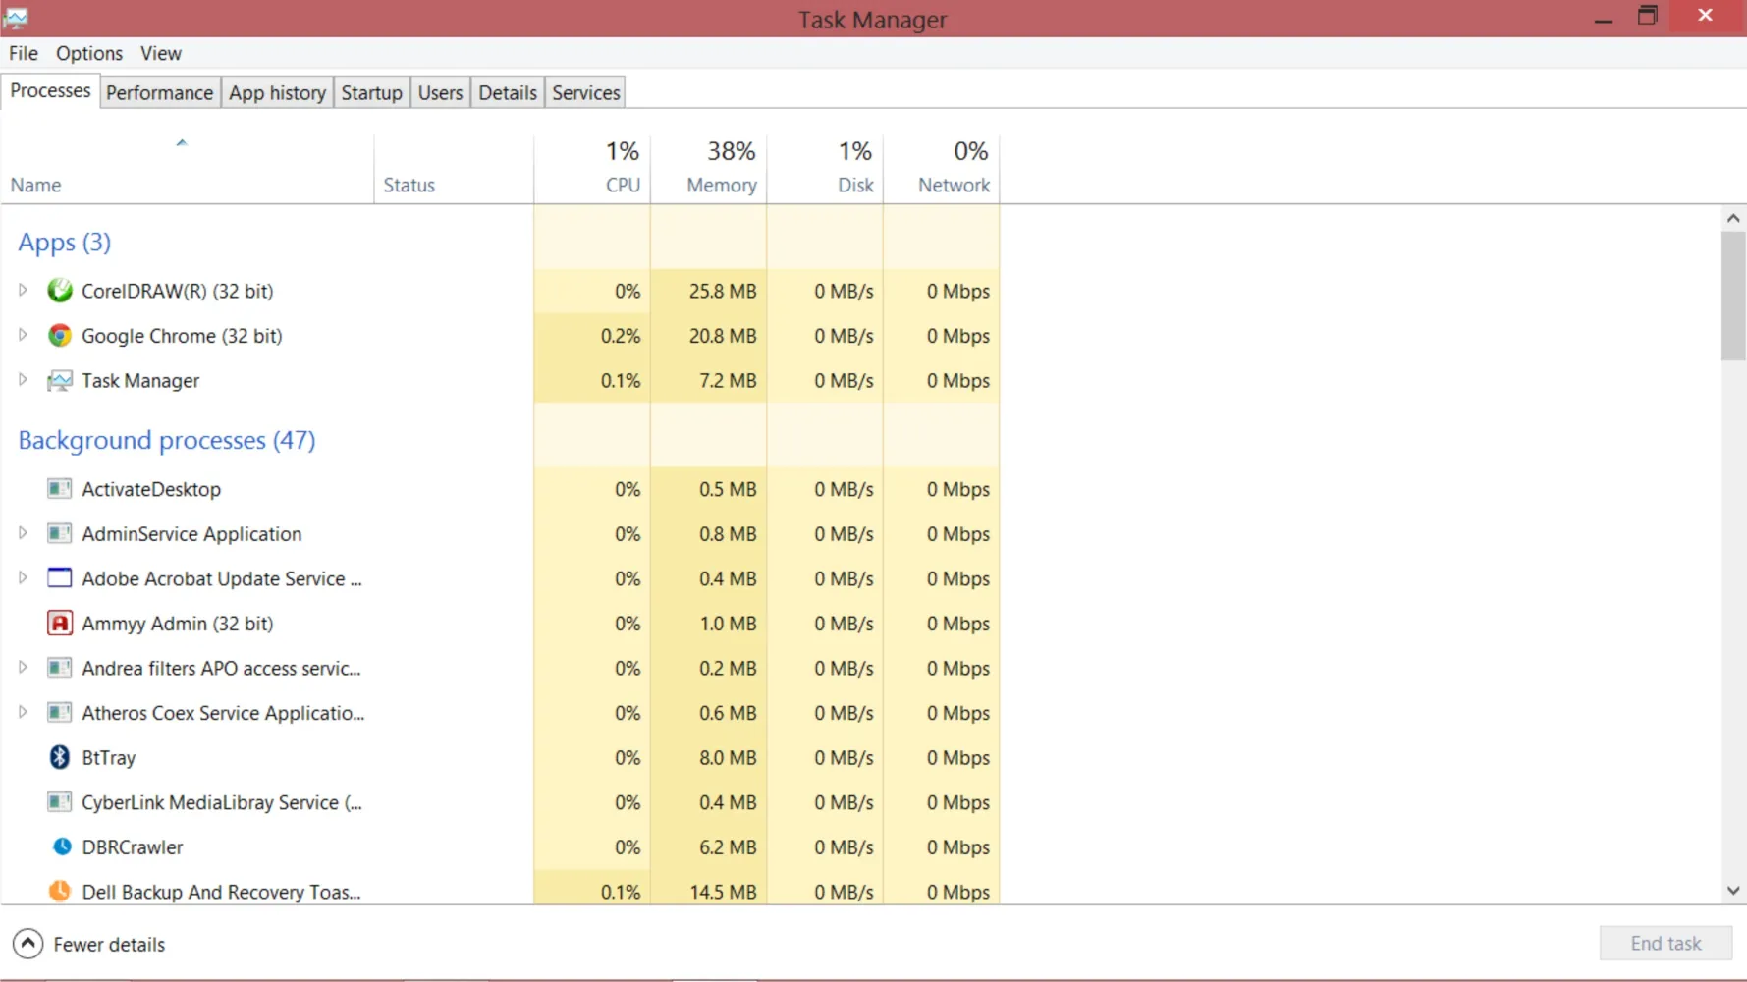The width and height of the screenshot is (1747, 982).
Task: Open the Options menu
Action: 89,53
